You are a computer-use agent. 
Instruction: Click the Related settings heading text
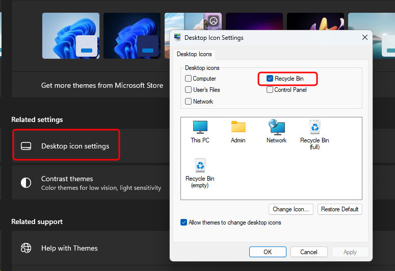(37, 119)
